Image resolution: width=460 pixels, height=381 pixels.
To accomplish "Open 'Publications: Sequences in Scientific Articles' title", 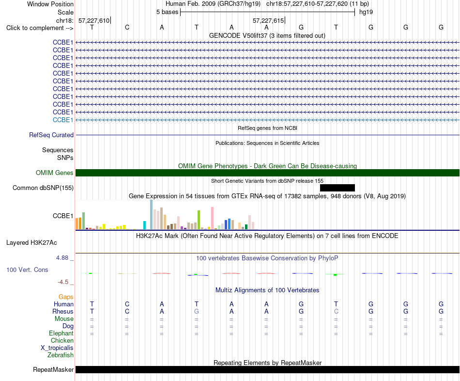I will tap(267, 143).
